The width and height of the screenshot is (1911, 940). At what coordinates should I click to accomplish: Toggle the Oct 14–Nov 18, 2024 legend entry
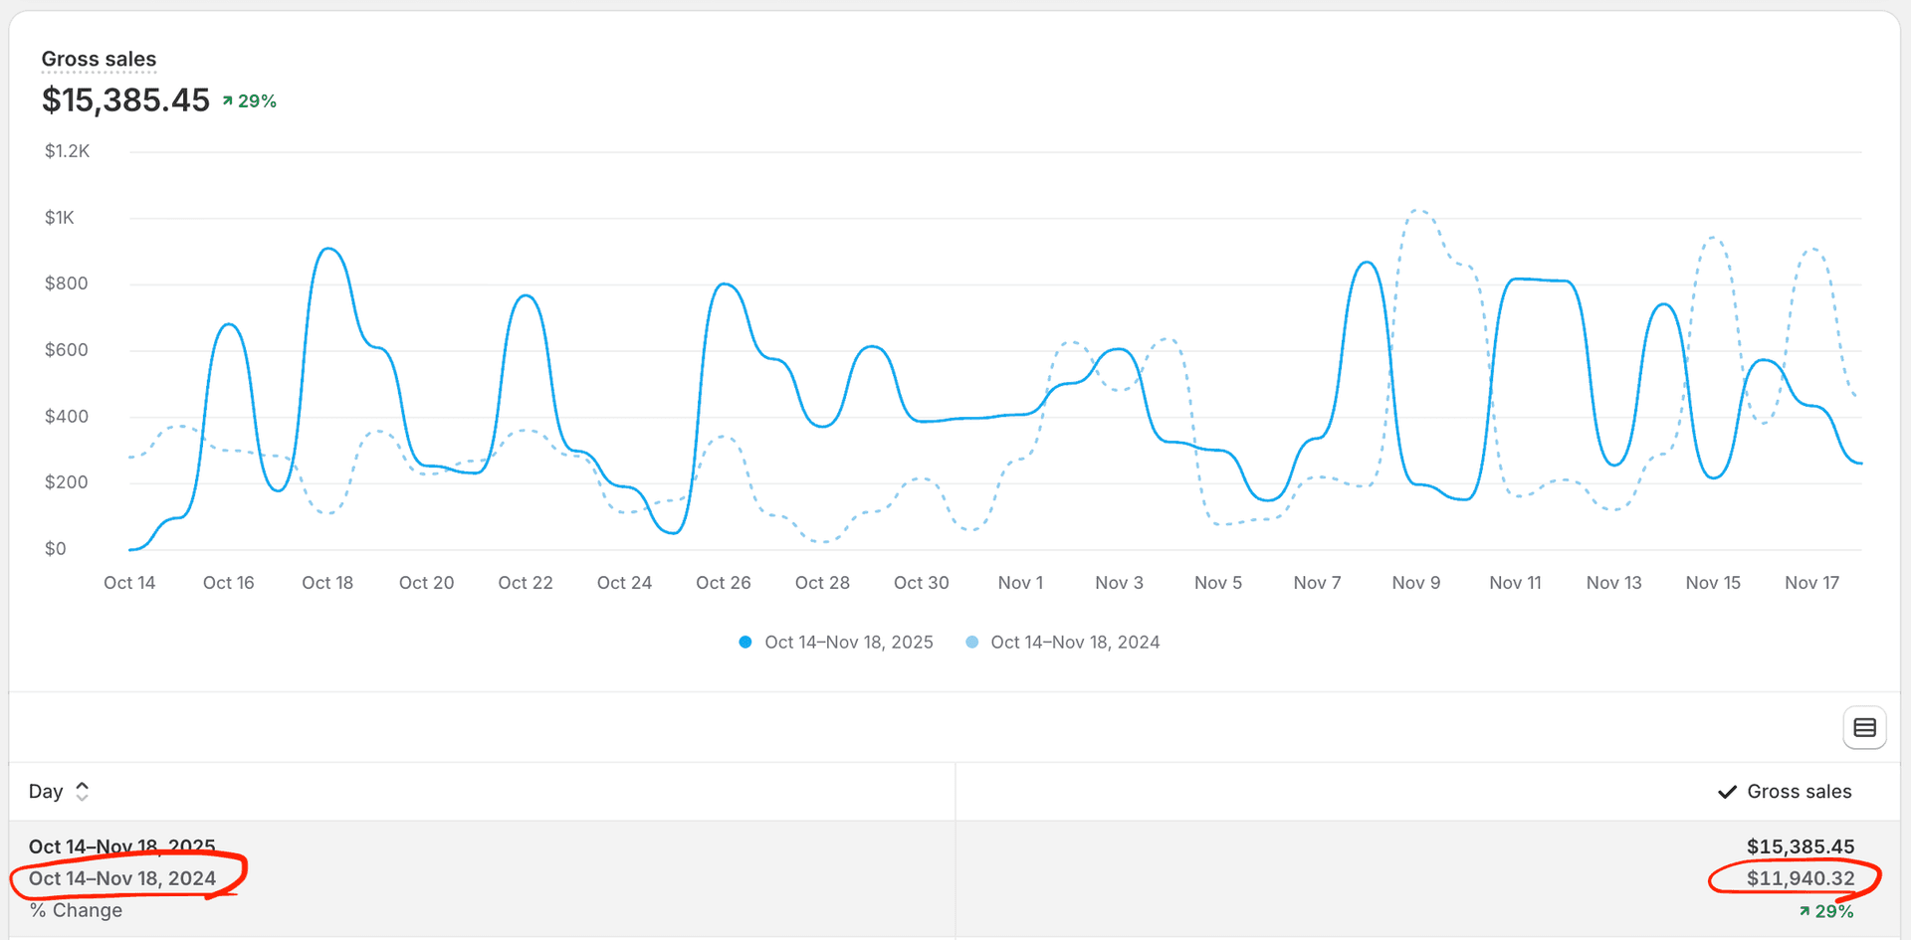pyautogui.click(x=1075, y=642)
